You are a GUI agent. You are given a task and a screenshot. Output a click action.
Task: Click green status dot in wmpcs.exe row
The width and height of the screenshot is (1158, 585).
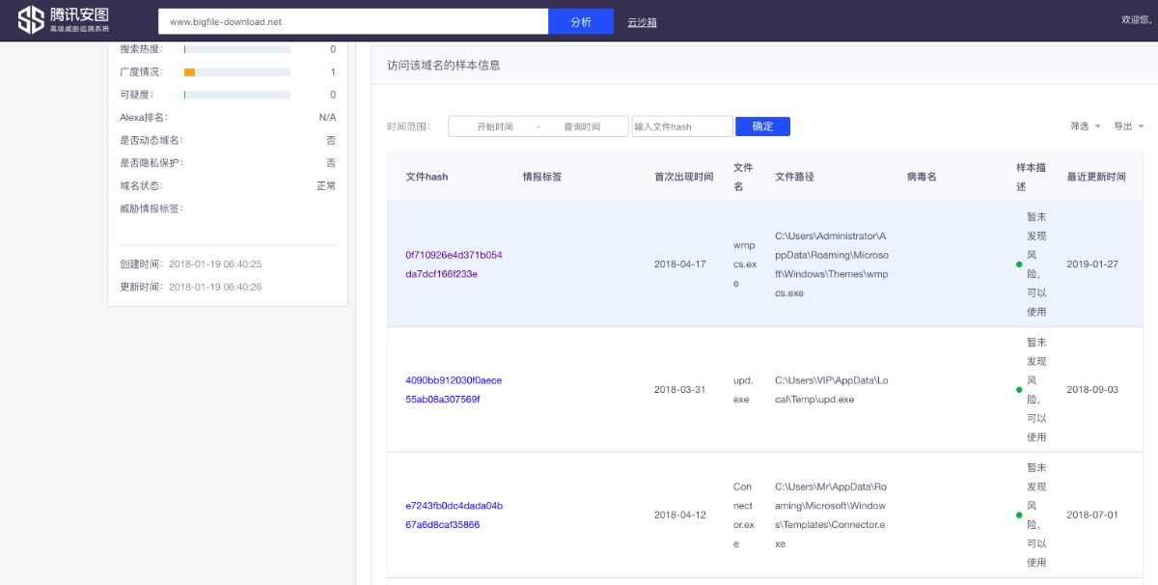pyautogui.click(x=1019, y=265)
